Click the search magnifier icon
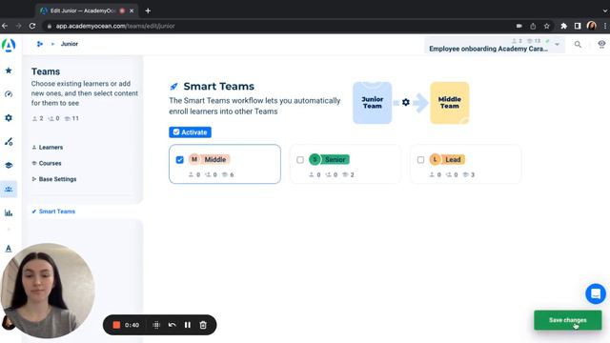Image resolution: width=610 pixels, height=343 pixels. click(579, 45)
